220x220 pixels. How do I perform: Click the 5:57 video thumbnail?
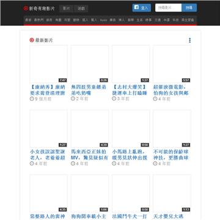pyautogui.click(x=172, y=64)
